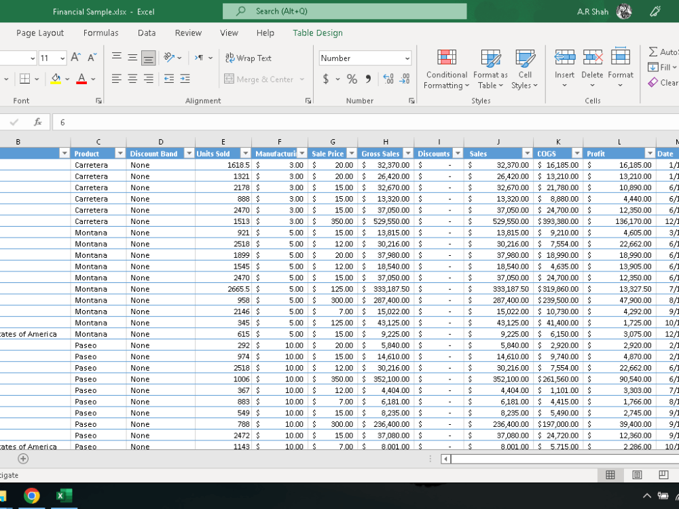The image size is (679, 509).
Task: Apply accounting dollar format
Action: (326, 79)
